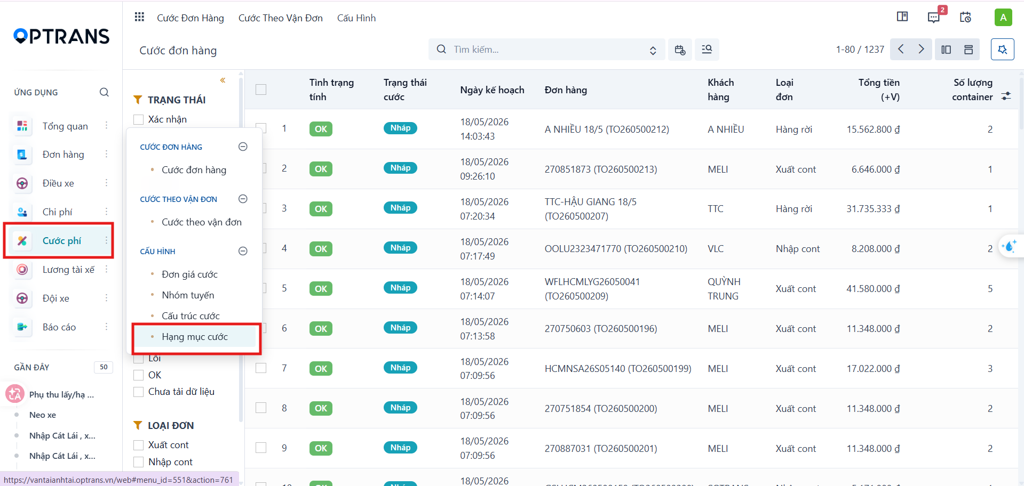The height and width of the screenshot is (486, 1024).
Task: Tick the Nhập cont filter checkbox
Action: point(138,462)
